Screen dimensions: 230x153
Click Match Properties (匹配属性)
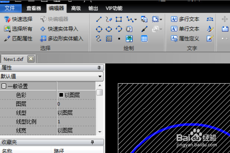[x=18, y=39]
